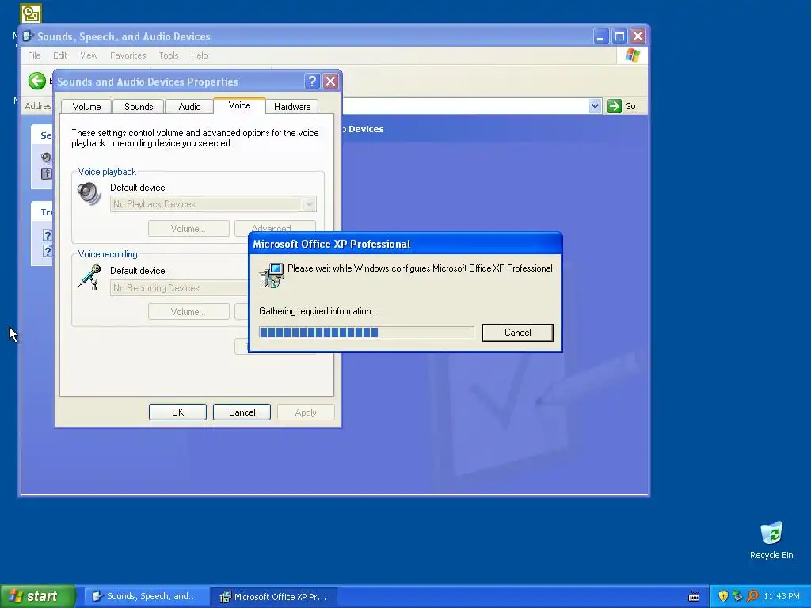The image size is (811, 608).
Task: Maximize the Sounds, Speech, and Audio Devices window
Action: (x=619, y=36)
